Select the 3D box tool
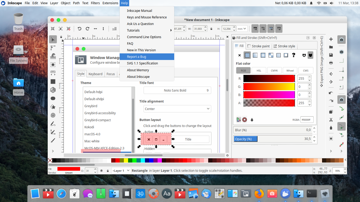The height and width of the screenshot is (202, 360). tap(53, 90)
